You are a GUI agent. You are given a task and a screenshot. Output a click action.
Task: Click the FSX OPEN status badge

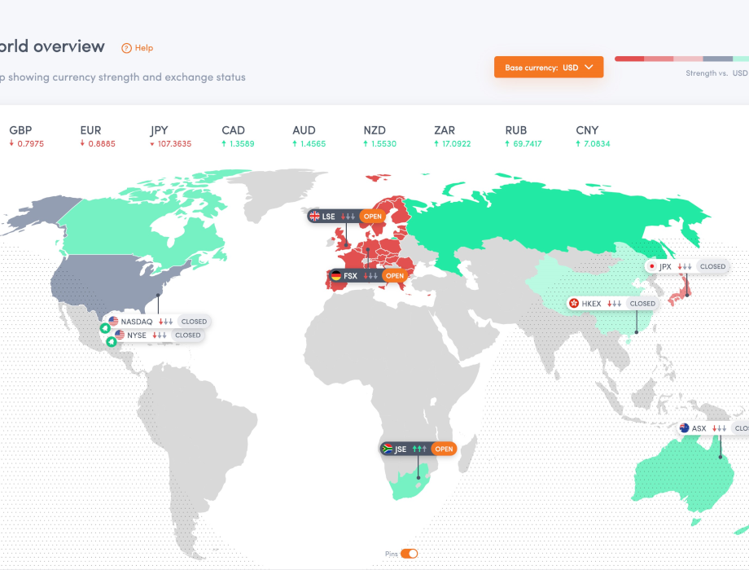point(395,276)
